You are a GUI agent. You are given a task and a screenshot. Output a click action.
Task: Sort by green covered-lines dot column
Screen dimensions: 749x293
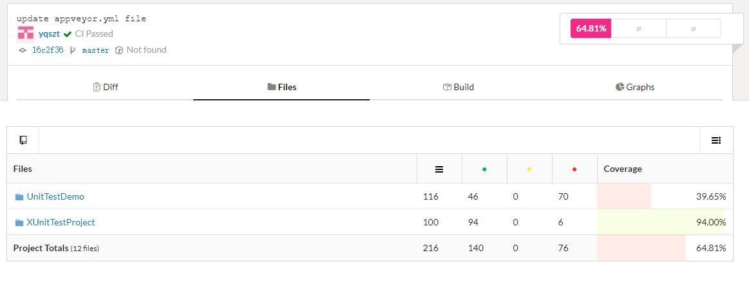pyautogui.click(x=484, y=169)
